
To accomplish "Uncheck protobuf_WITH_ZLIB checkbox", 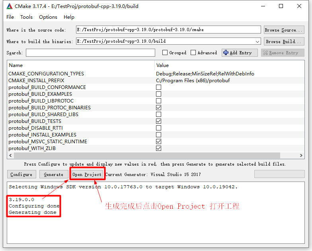I will (158, 148).
